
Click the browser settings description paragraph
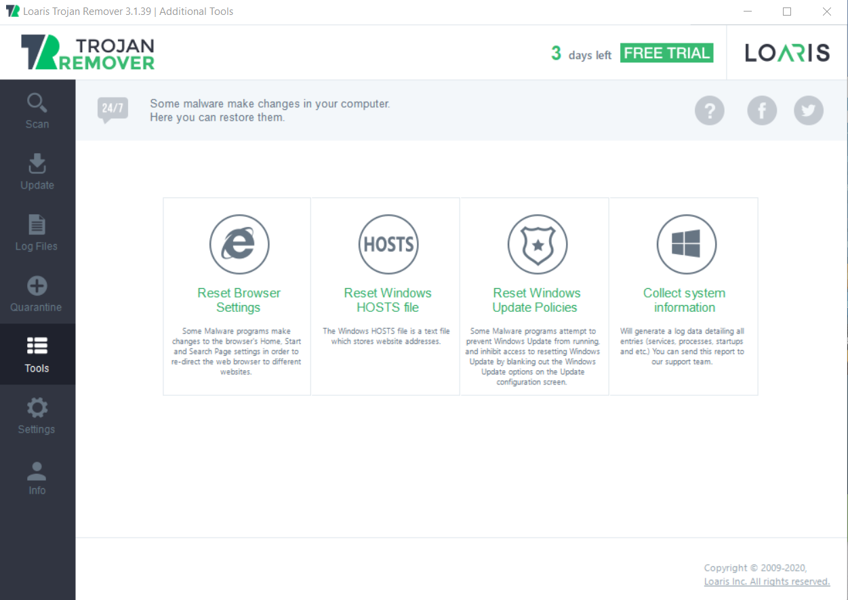pyautogui.click(x=237, y=352)
